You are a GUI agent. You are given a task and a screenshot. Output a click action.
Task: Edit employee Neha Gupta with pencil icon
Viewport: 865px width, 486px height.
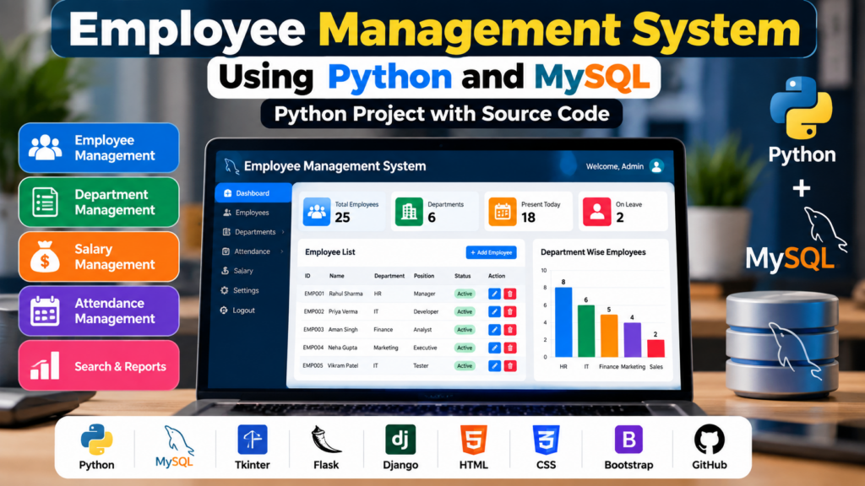point(494,348)
